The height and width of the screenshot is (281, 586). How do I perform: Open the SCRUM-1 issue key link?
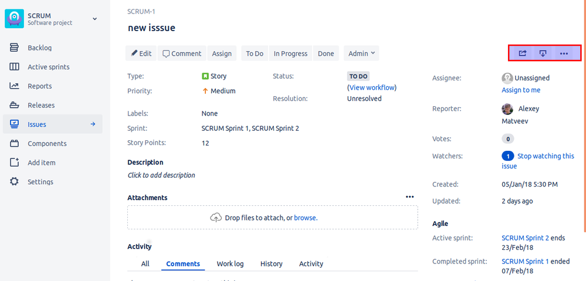point(141,12)
